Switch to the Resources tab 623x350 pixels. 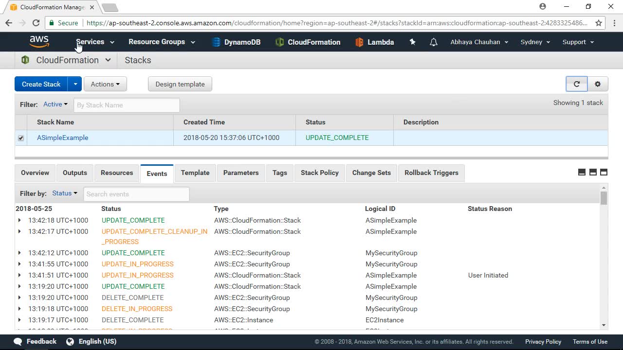pyautogui.click(x=117, y=173)
